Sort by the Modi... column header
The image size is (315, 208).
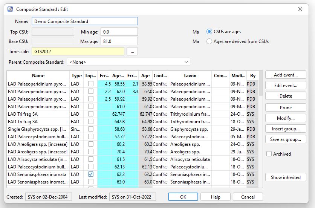pyautogui.click(x=238, y=76)
